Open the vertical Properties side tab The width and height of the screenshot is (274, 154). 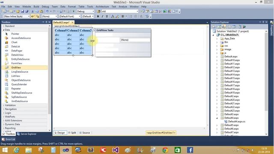[272, 29]
